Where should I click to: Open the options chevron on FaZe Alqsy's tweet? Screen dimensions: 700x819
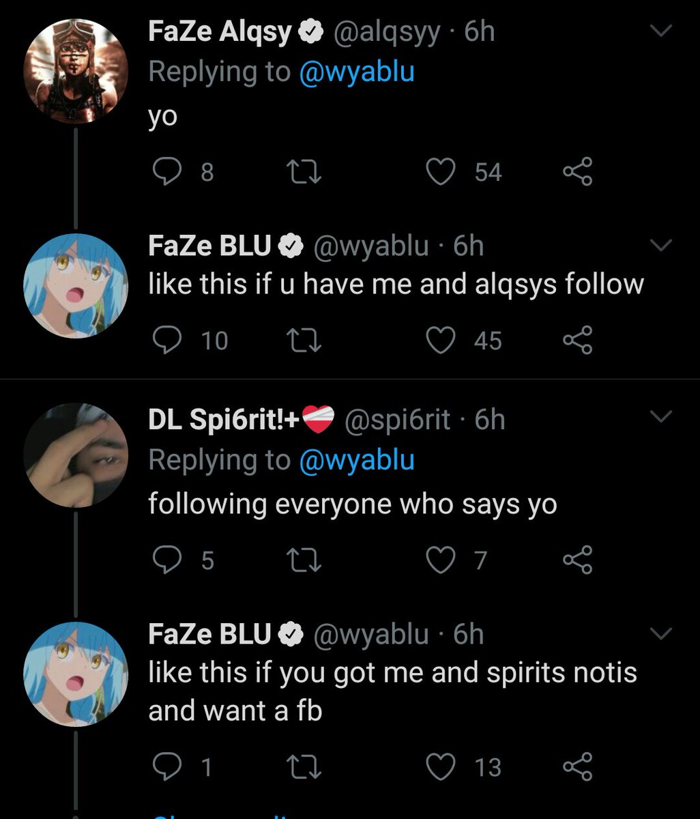tap(661, 30)
